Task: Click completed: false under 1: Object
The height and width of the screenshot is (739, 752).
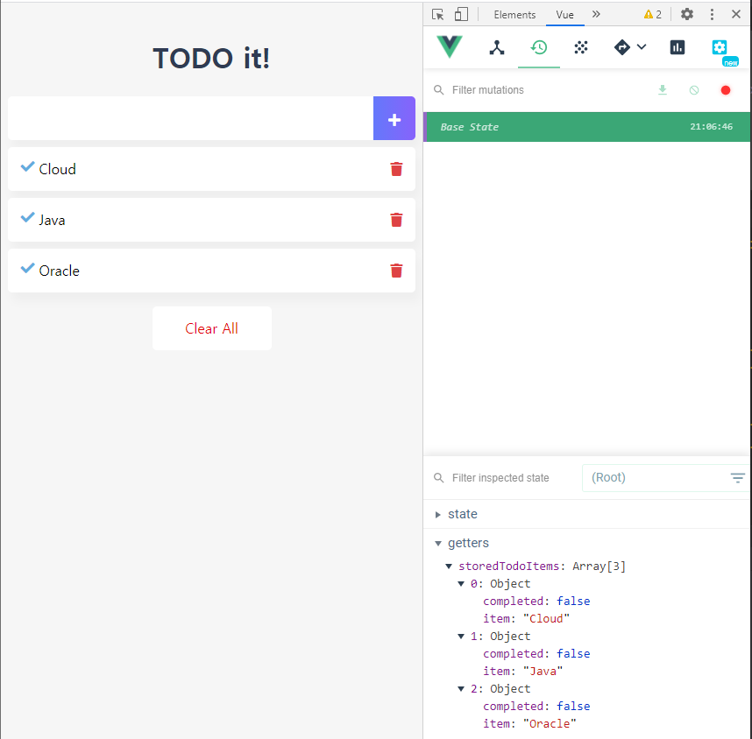Action: click(536, 654)
